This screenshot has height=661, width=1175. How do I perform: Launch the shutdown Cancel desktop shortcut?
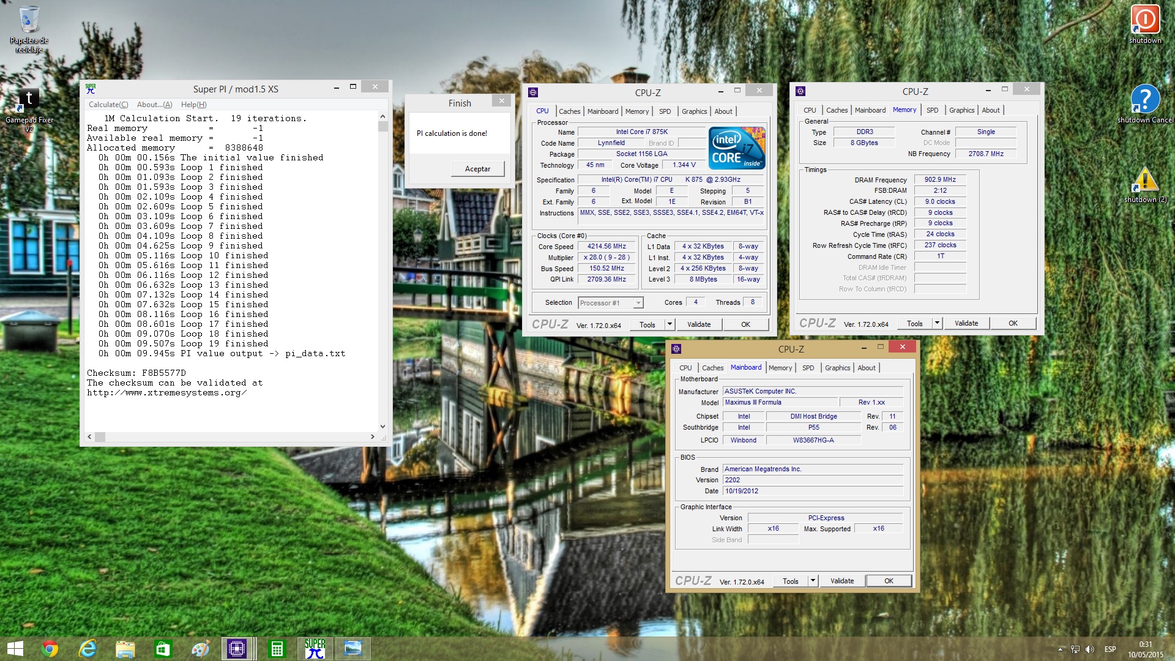pyautogui.click(x=1145, y=104)
